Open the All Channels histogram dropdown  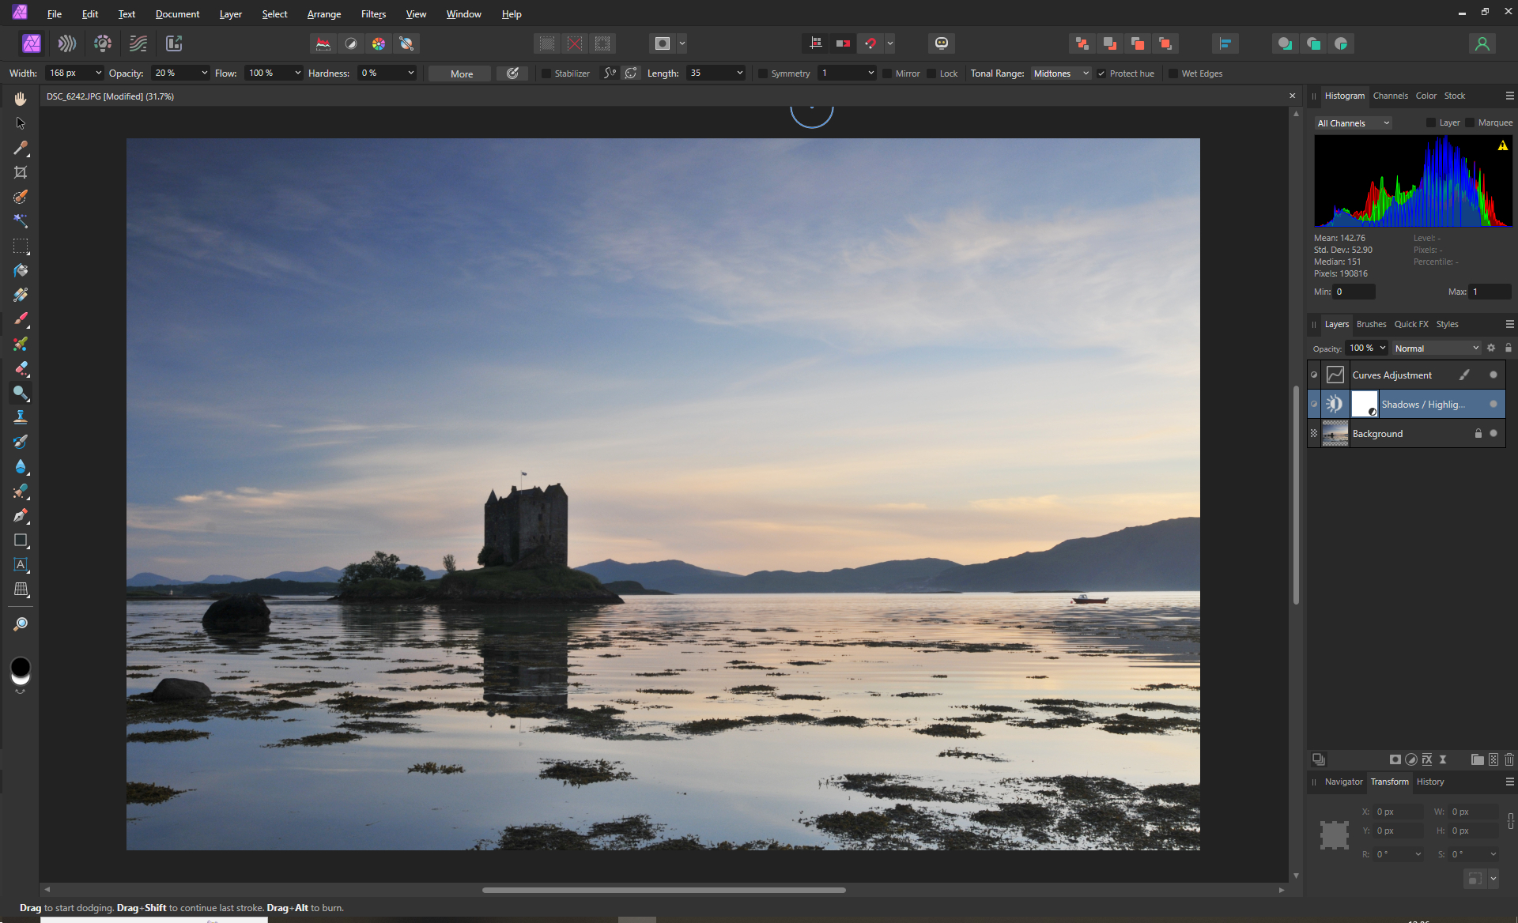click(x=1353, y=123)
